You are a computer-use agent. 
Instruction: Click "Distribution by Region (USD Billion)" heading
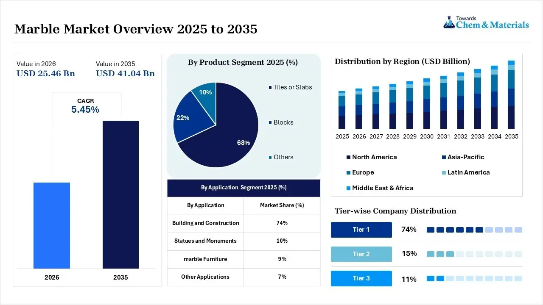(403, 61)
